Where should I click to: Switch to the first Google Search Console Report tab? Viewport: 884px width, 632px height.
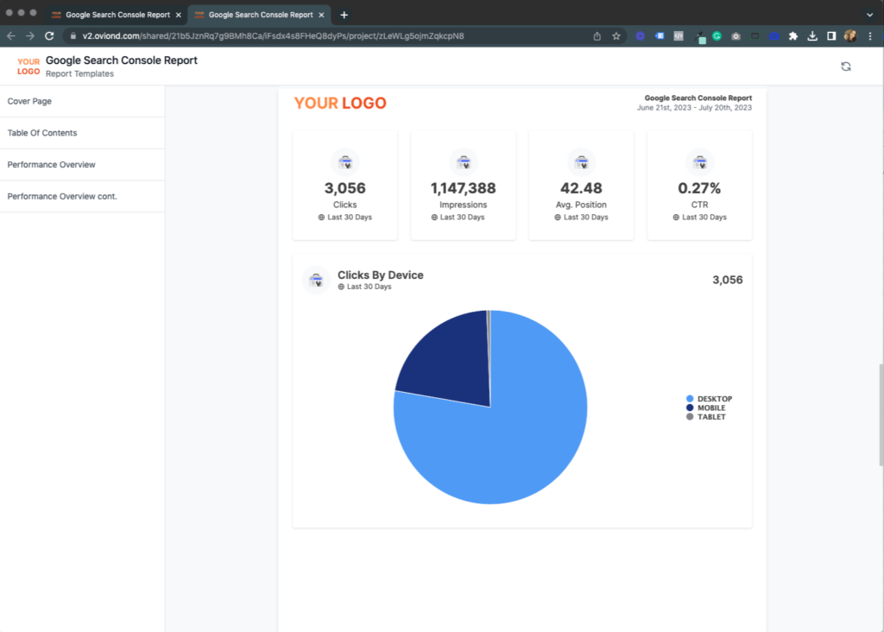pyautogui.click(x=117, y=15)
